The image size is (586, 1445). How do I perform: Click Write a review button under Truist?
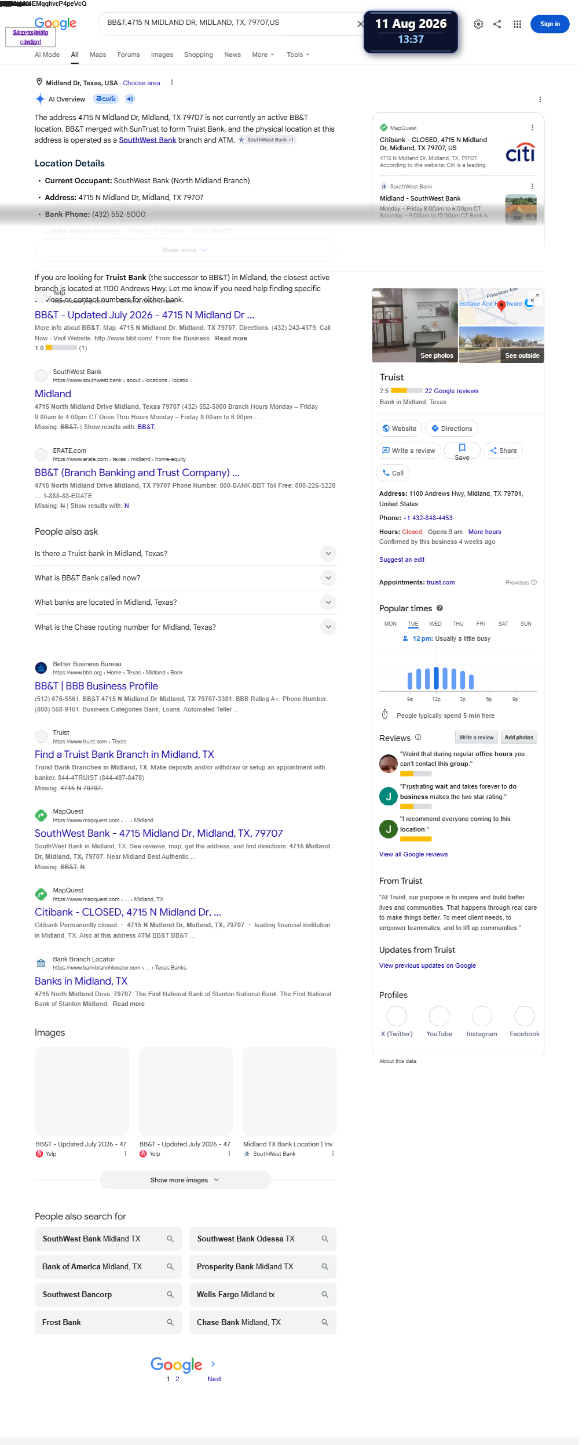pyautogui.click(x=409, y=451)
